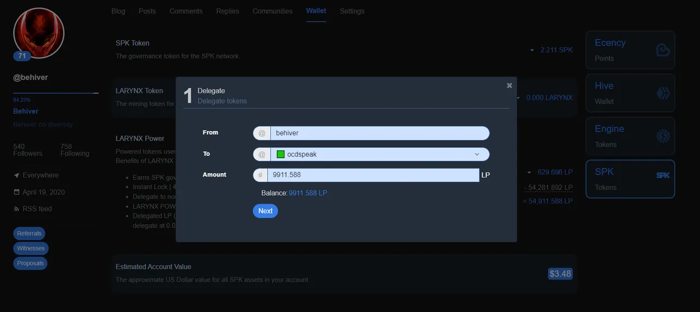View the 758 Following list
This screenshot has width=700, height=312.
[x=74, y=150]
